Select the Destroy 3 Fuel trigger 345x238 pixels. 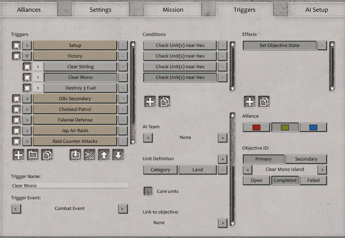coord(80,88)
